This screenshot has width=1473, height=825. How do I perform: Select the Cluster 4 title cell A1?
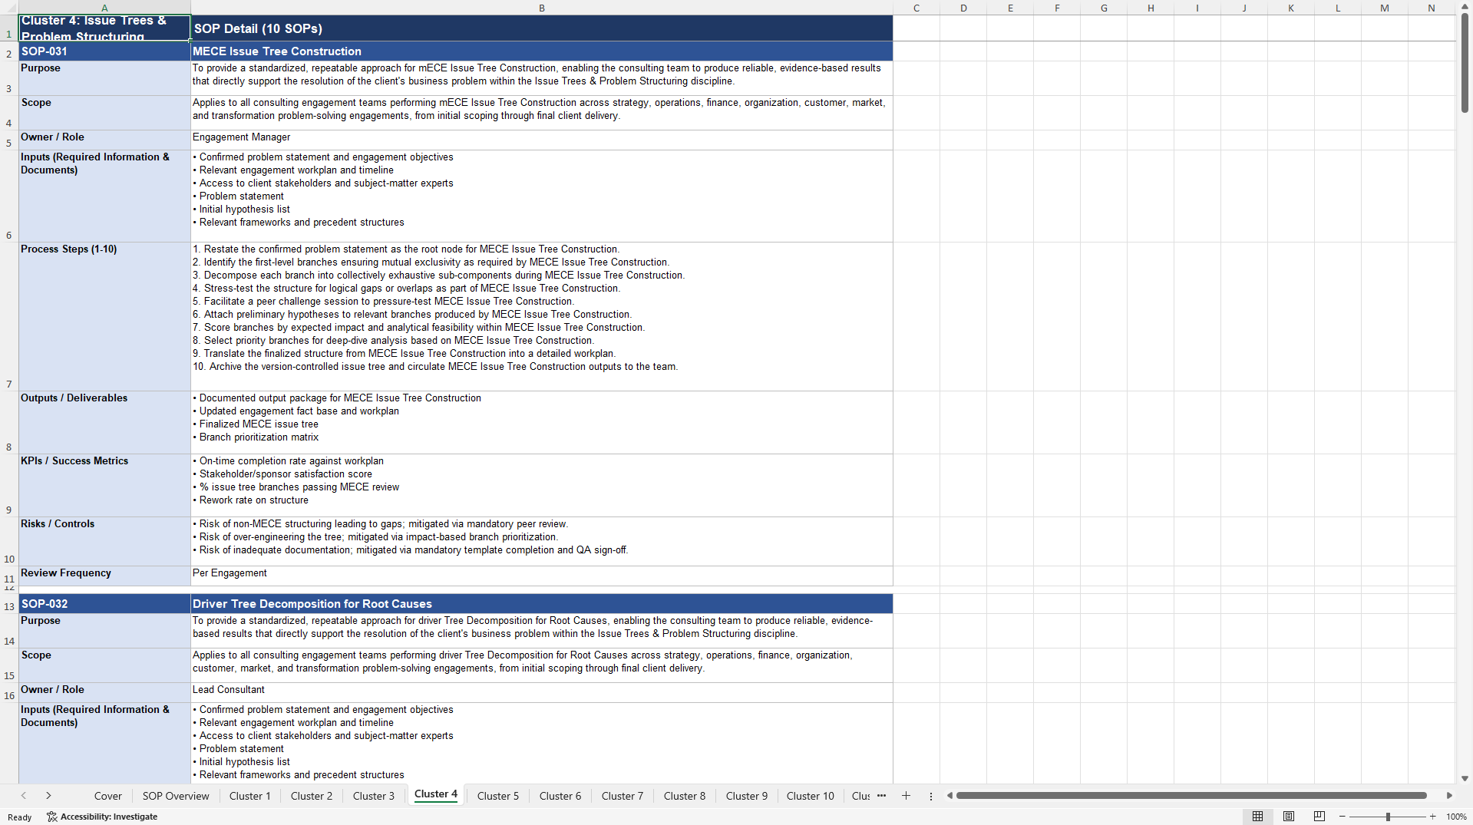click(x=104, y=28)
